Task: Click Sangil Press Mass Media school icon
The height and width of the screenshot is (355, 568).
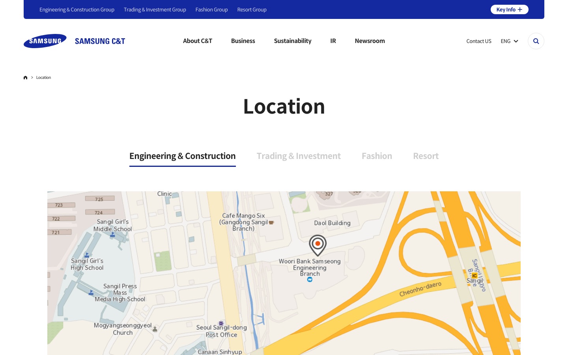Action: pos(91,293)
